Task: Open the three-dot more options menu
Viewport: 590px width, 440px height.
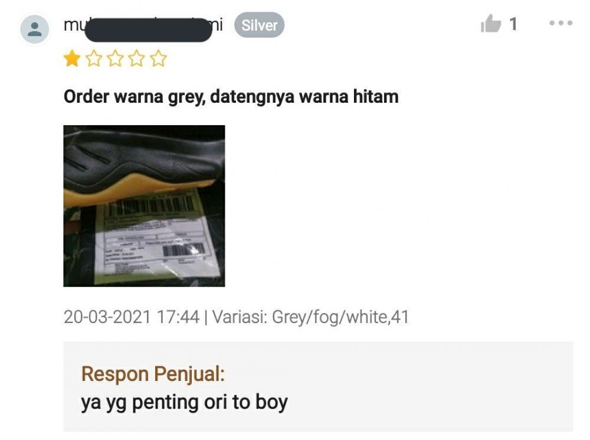Action: pyautogui.click(x=560, y=23)
